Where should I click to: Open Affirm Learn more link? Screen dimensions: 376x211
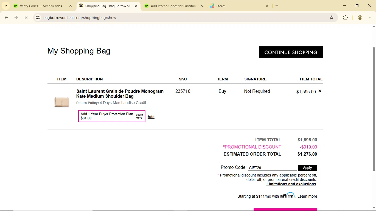[x=307, y=196]
